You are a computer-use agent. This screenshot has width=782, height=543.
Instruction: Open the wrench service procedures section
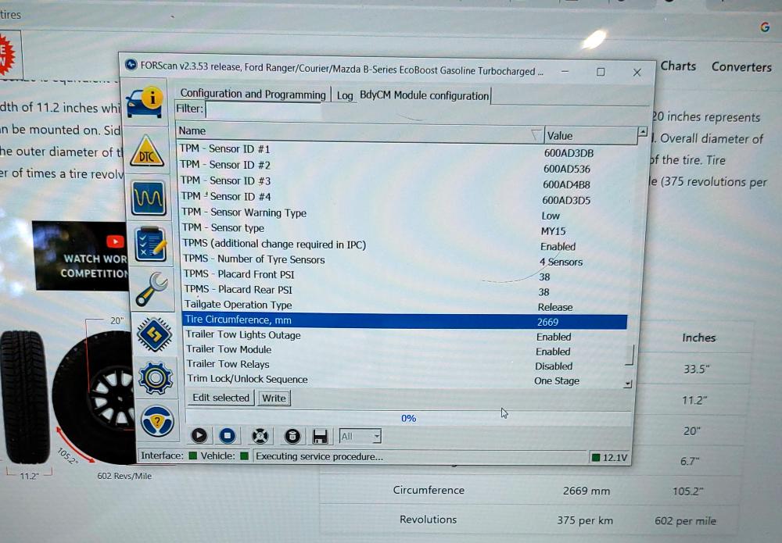(x=151, y=290)
